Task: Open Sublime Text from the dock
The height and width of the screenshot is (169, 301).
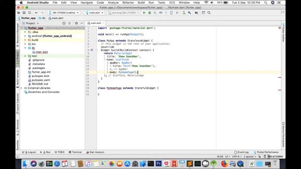Action: (190, 164)
